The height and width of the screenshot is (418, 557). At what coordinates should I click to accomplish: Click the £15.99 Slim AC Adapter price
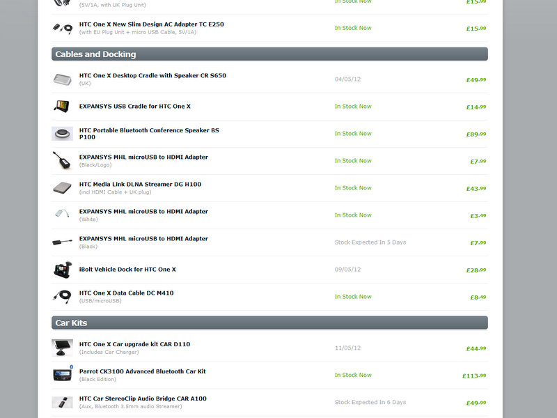476,29
